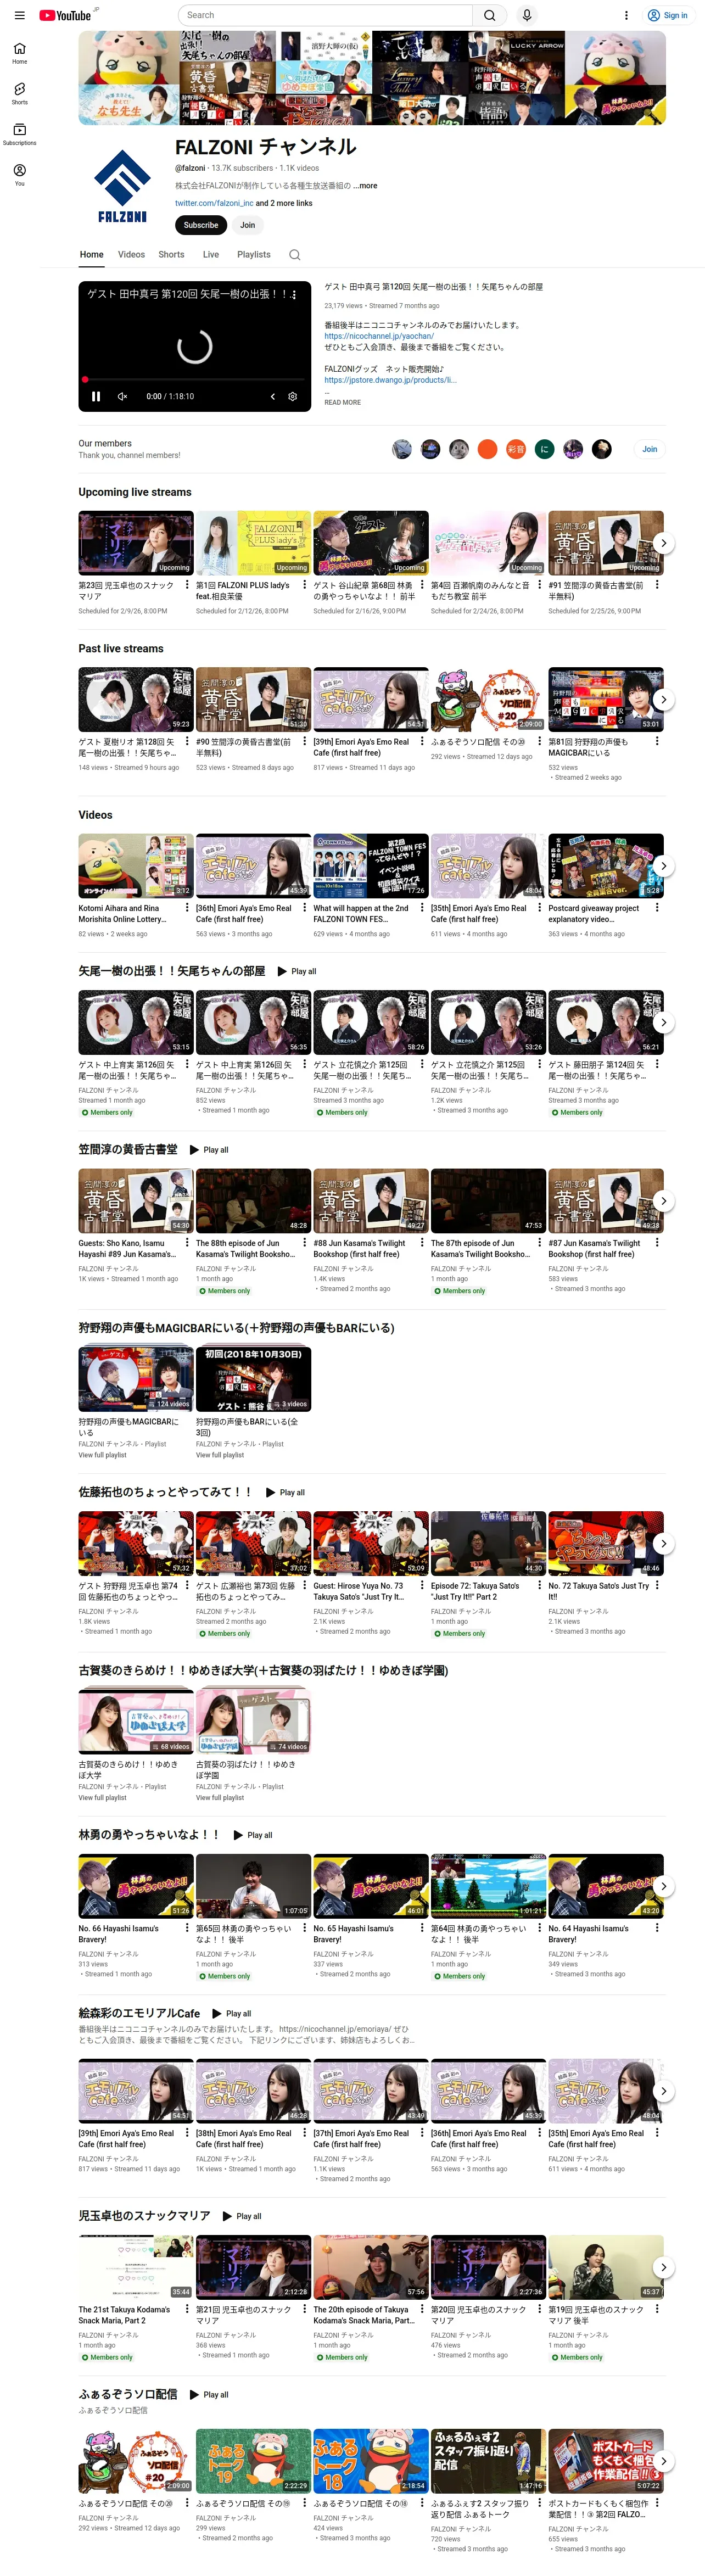This screenshot has width=705, height=2576.
Task: Play all 佐藤拓也のちょっとやってみて playlist
Action: (285, 1492)
